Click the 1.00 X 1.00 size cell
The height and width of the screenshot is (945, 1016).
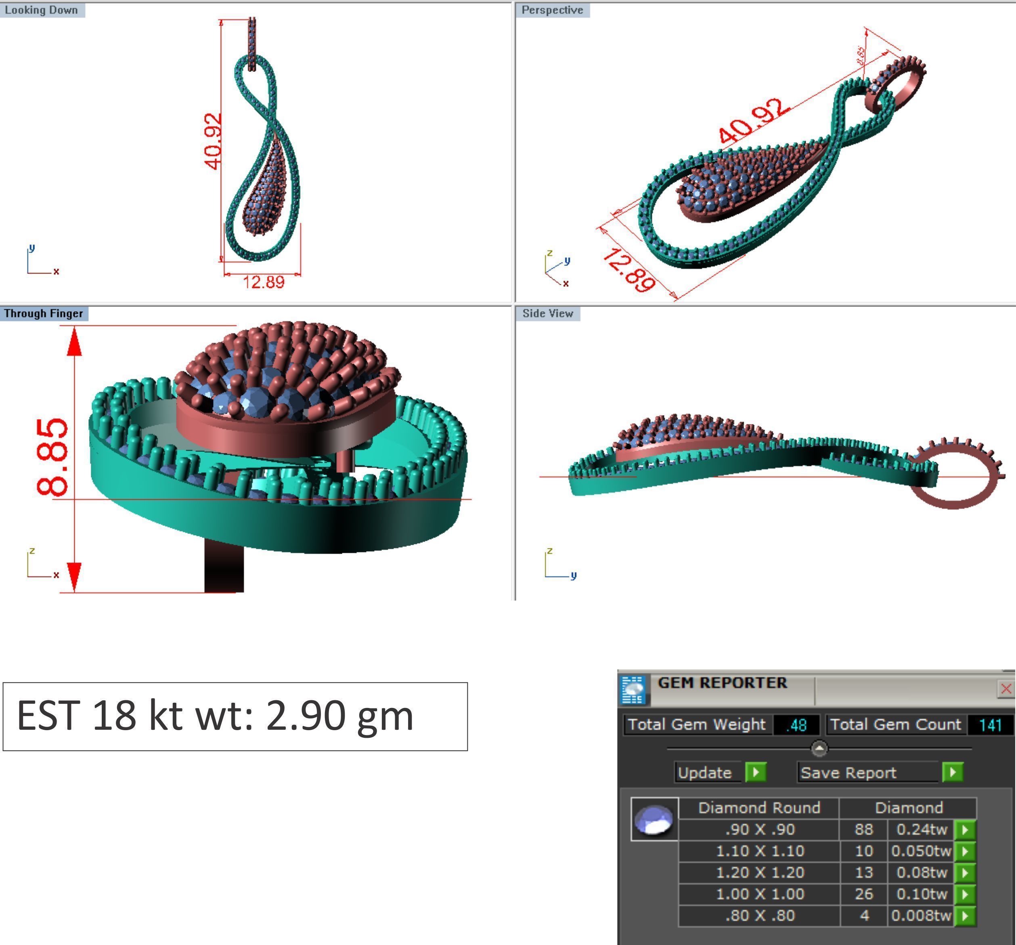[x=759, y=894]
